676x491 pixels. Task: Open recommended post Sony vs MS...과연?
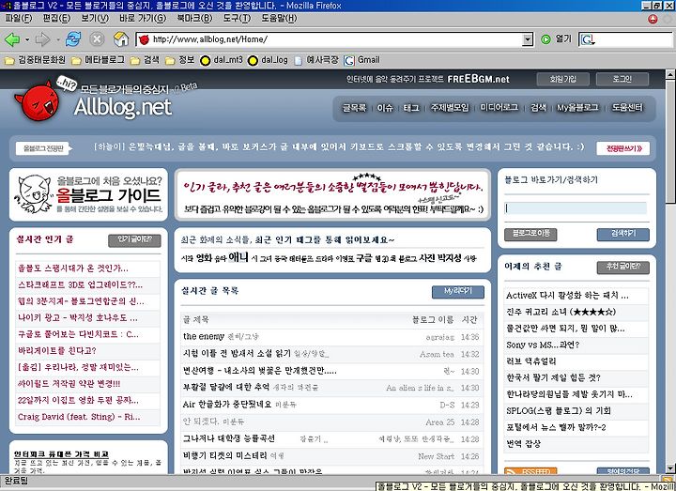coord(543,345)
